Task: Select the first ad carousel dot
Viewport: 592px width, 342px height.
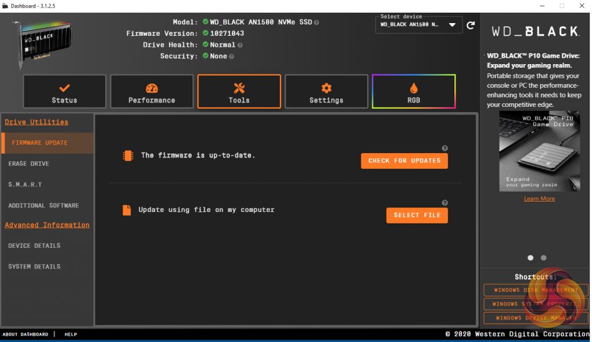Action: (531, 258)
